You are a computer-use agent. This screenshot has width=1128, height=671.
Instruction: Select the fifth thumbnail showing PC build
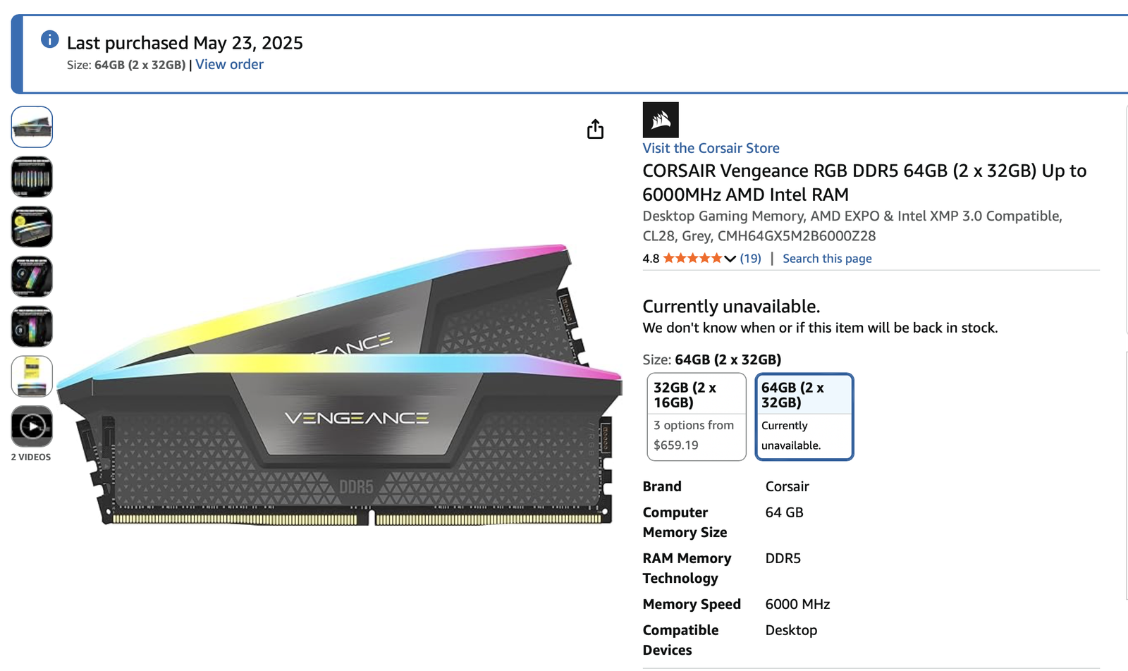point(32,326)
